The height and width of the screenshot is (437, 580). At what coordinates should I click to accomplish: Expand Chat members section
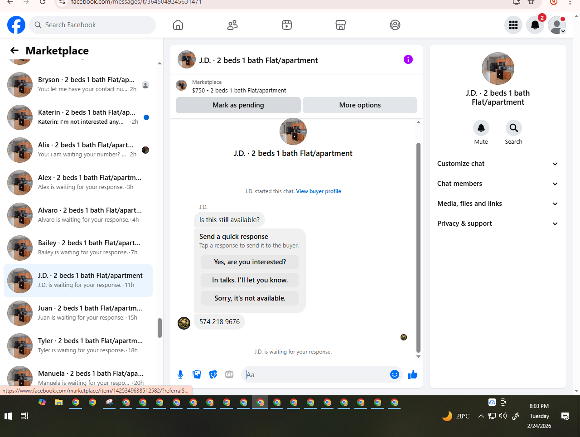(498, 184)
